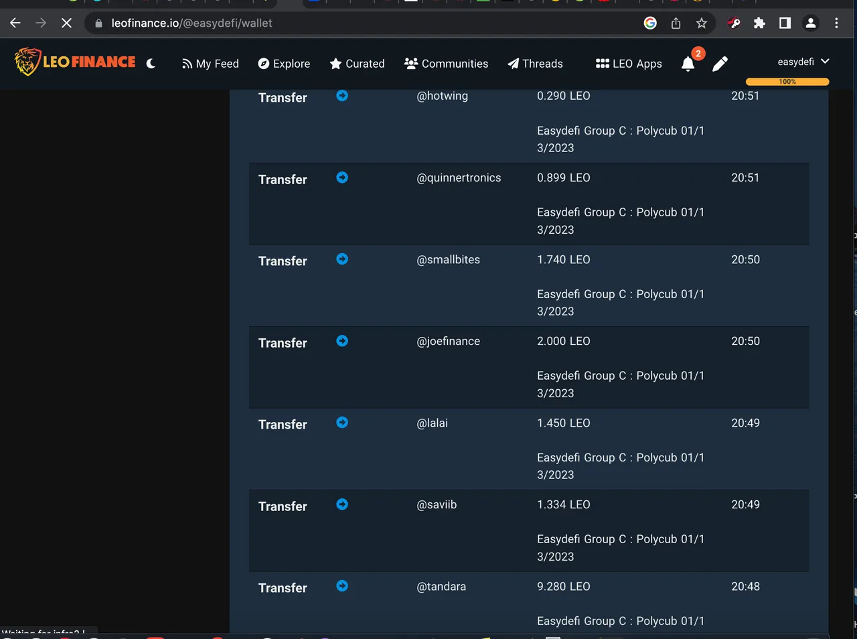
Task: Open the @tandara account link
Action: [x=441, y=586]
